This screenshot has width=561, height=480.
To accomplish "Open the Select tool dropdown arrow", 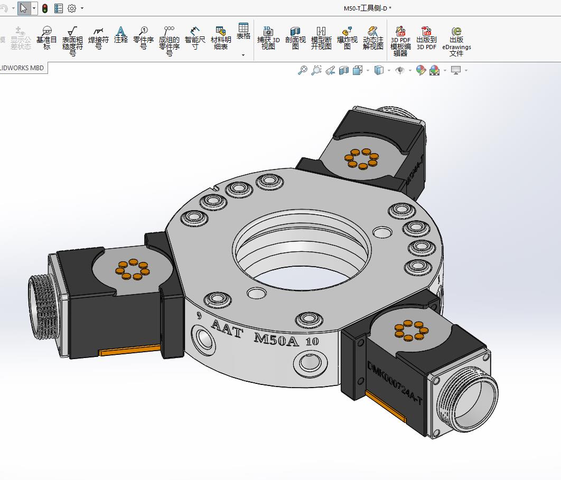I will click(x=34, y=8).
